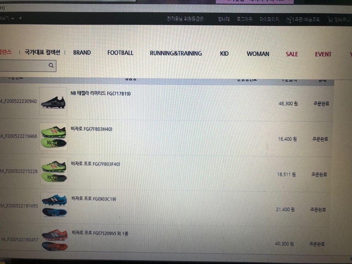The image size is (352, 264).
Task: Select the WOMAN menu item
Action: (258, 54)
